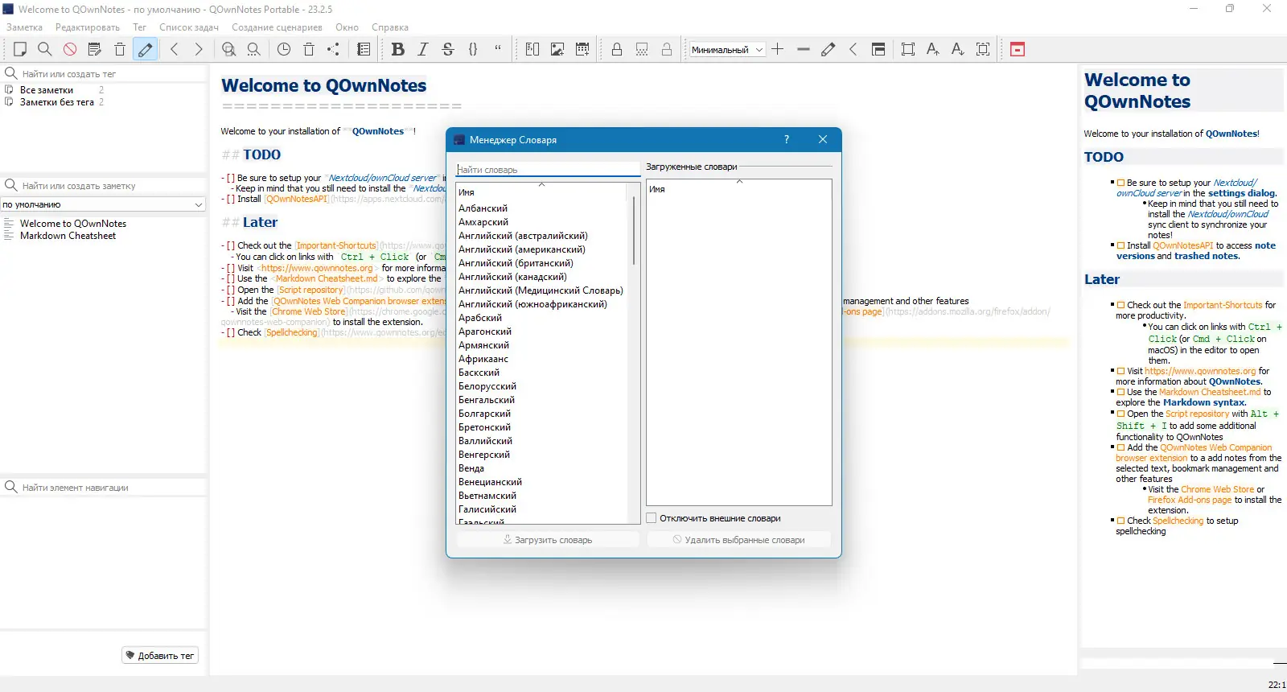The height and width of the screenshot is (692, 1287).
Task: Click the dictionary list vertical scrollbar
Action: tap(634, 232)
